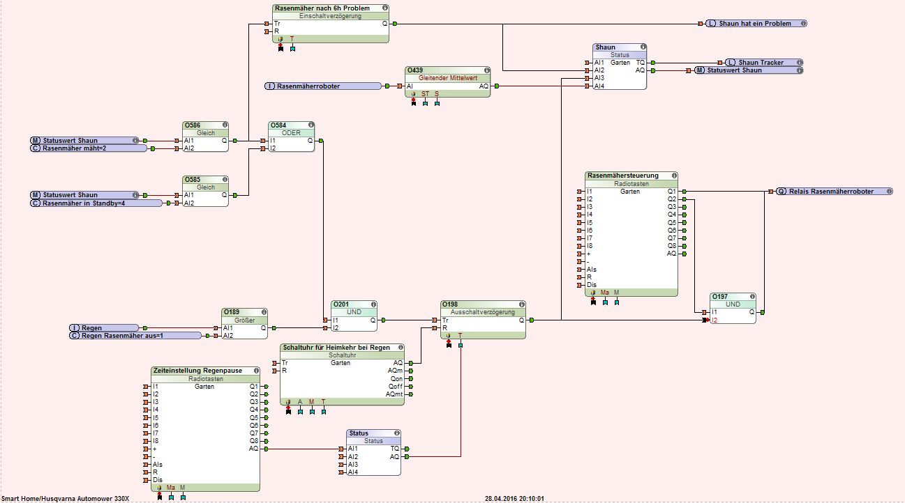Click T parameter connector under O198 block

click(x=461, y=344)
